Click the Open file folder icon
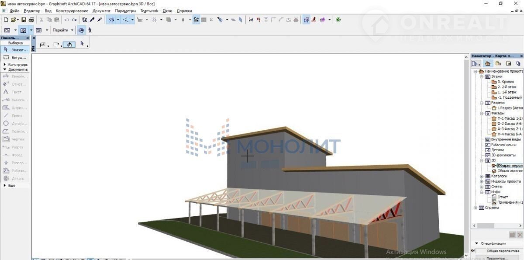The height and width of the screenshot is (260, 524). 14,20
